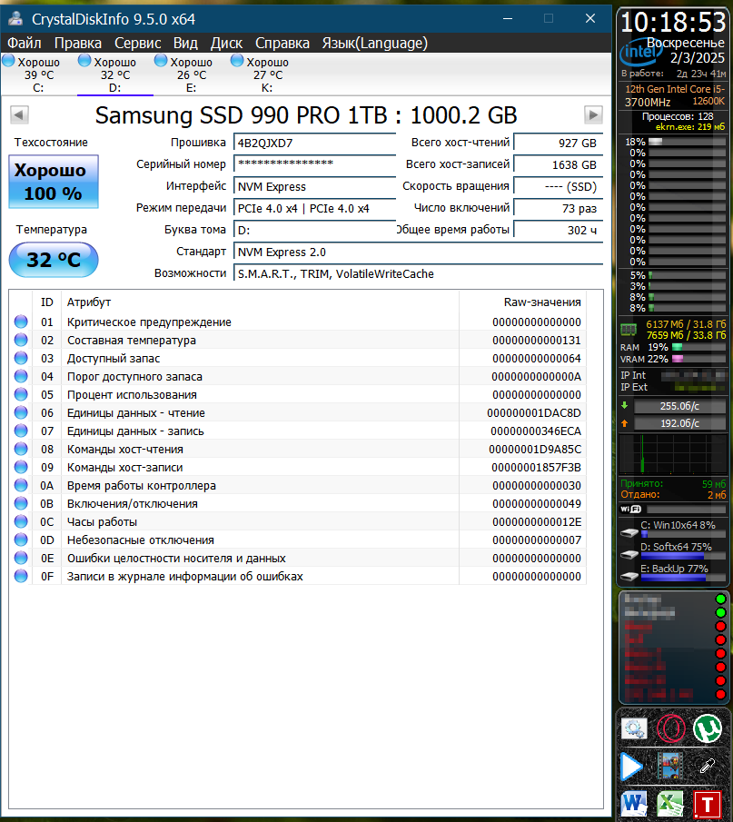Image resolution: width=733 pixels, height=822 pixels.
Task: Select row Небезопасные отключения
Action: coord(297,540)
